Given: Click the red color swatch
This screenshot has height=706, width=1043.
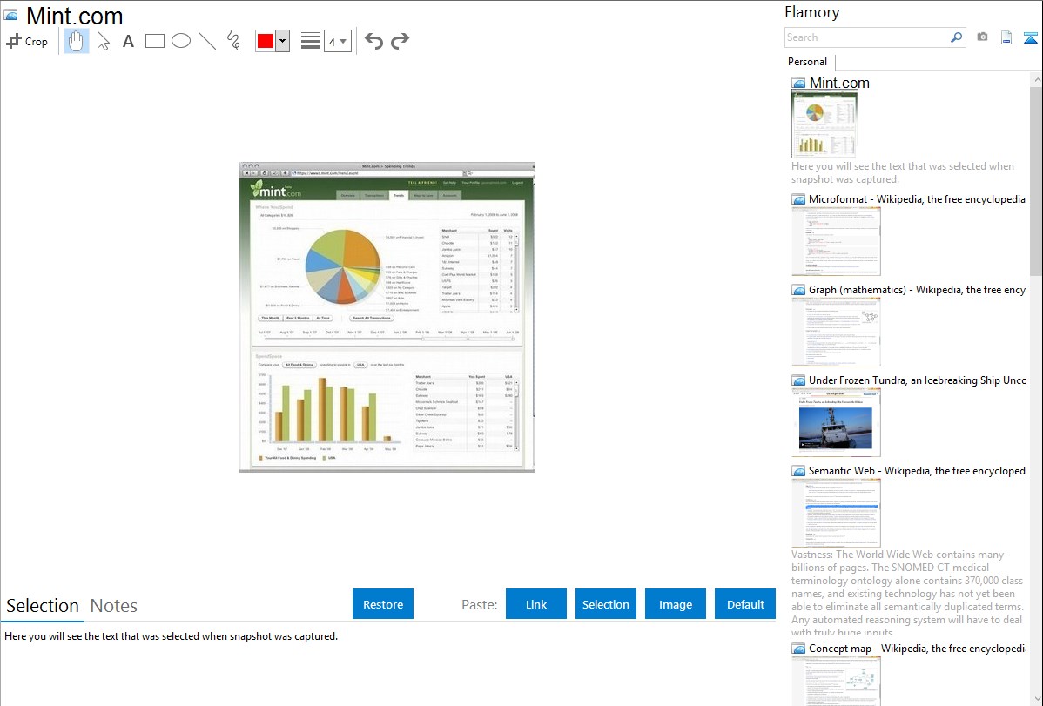Looking at the screenshot, I should [x=266, y=41].
